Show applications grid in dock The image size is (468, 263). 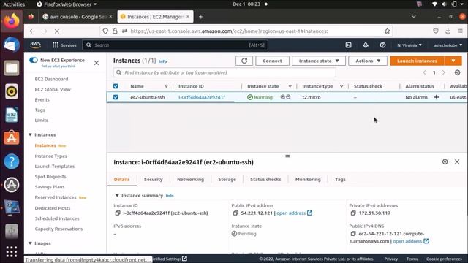(12, 251)
